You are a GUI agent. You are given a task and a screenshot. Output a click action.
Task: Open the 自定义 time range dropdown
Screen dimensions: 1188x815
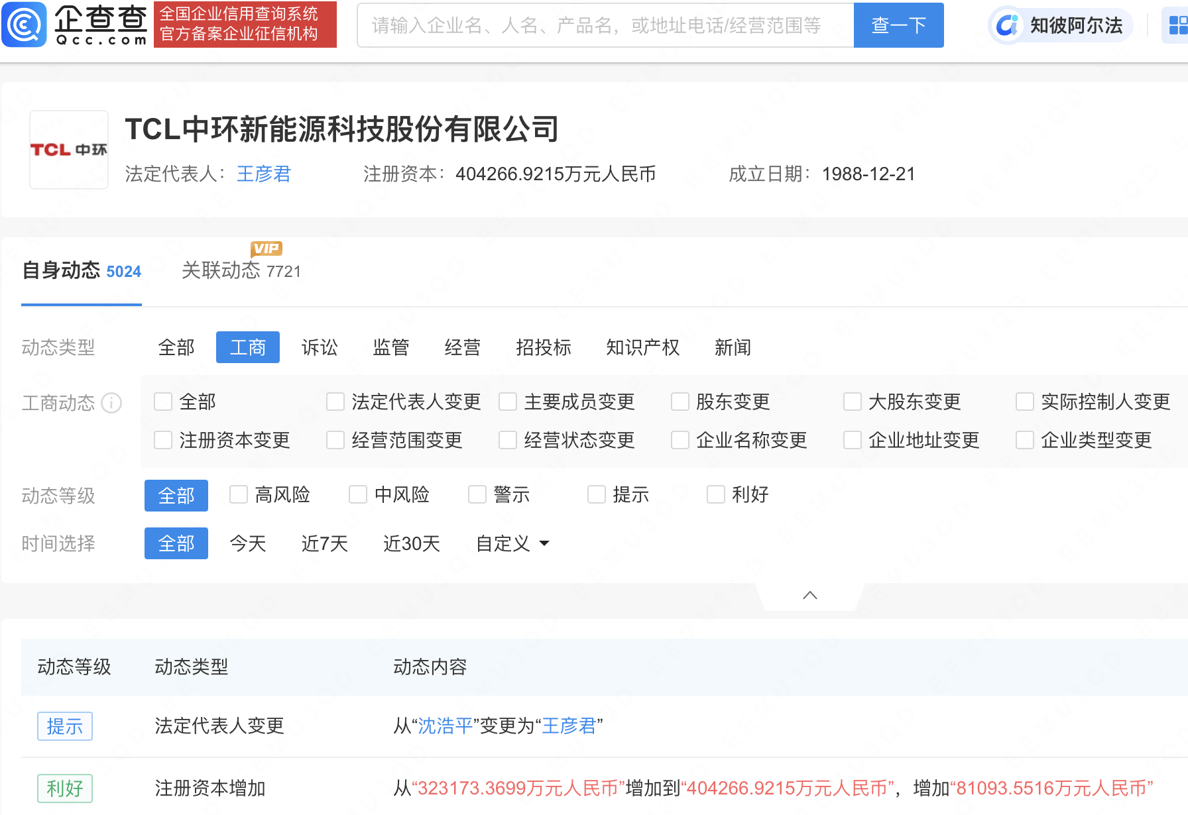pyautogui.click(x=512, y=543)
